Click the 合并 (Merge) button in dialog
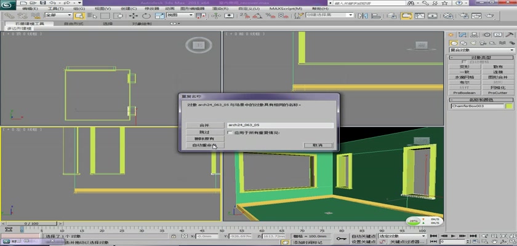The width and height of the screenshot is (517, 246). coord(205,125)
